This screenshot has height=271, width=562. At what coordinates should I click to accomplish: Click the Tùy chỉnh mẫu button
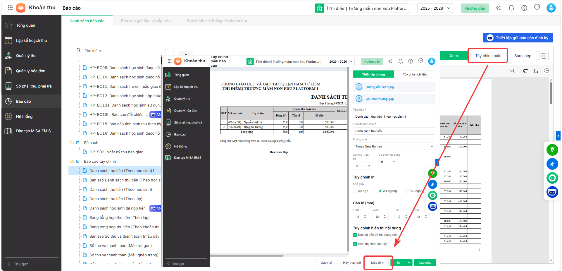(x=488, y=56)
